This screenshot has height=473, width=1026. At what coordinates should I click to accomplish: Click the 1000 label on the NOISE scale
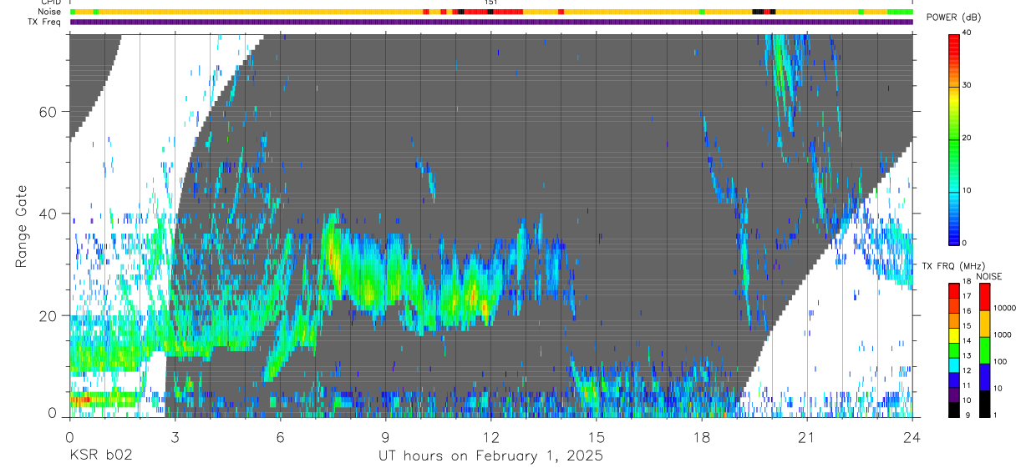1003,335
